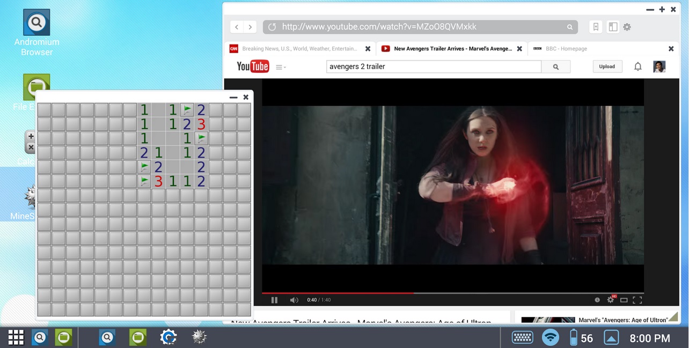
Task: Open the settings gear in the taskbar
Action: [168, 337]
